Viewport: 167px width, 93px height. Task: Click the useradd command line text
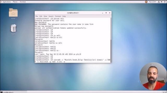tap(73, 61)
